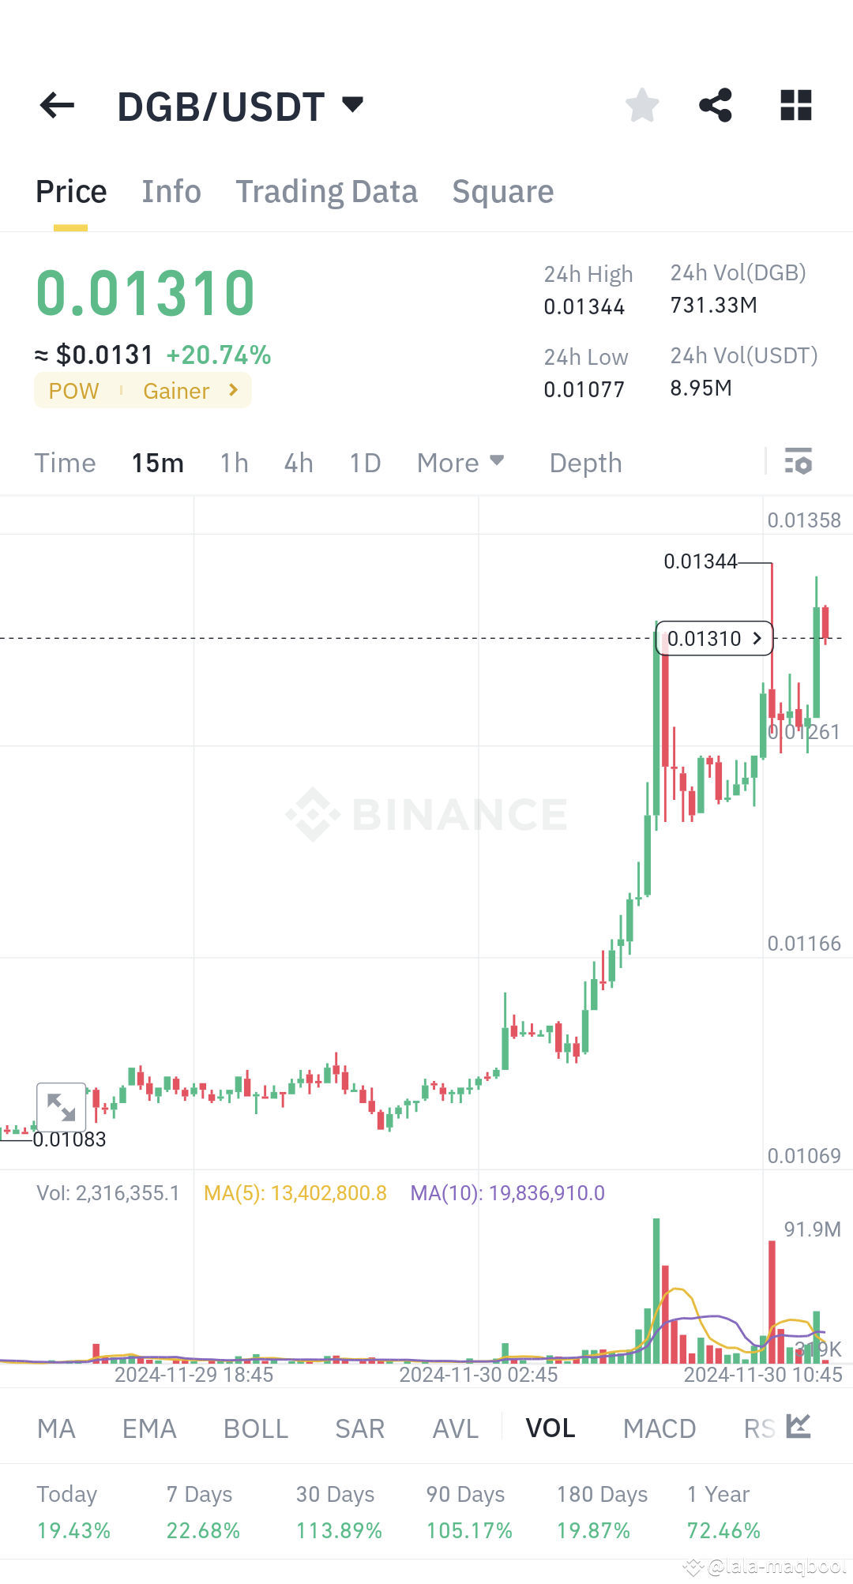This screenshot has height=1584, width=853.
Task: Open chart settings with sliders icon
Action: pyautogui.click(x=799, y=462)
